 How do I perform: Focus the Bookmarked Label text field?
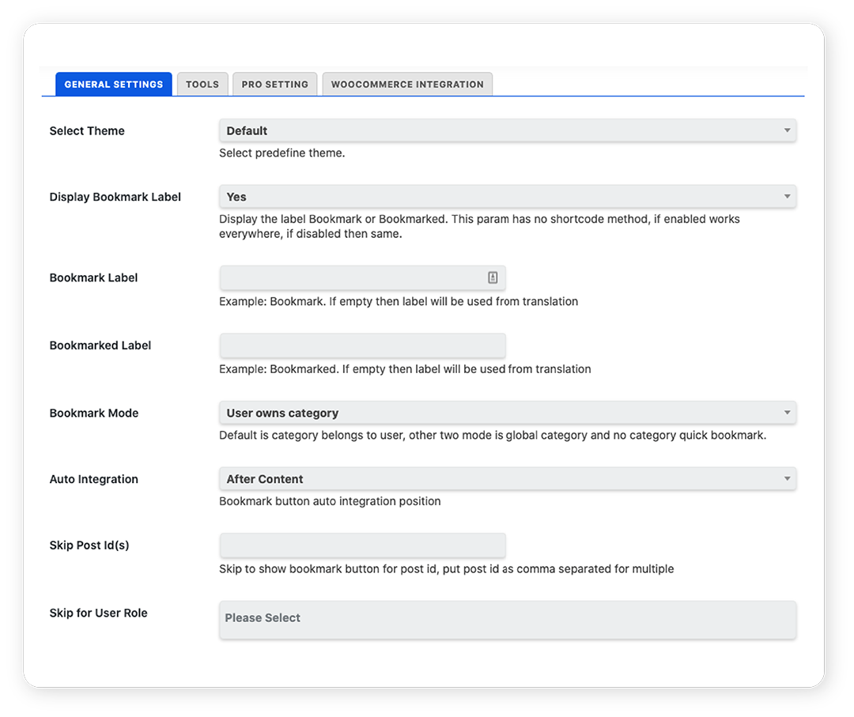tap(363, 345)
